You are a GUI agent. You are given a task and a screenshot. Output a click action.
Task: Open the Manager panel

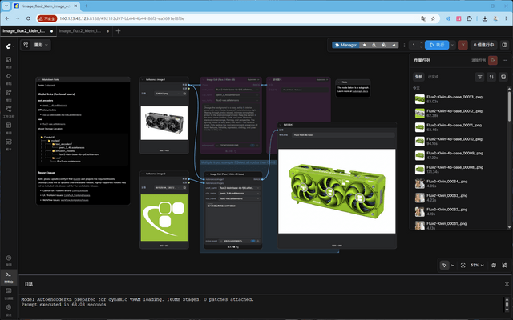click(345, 45)
